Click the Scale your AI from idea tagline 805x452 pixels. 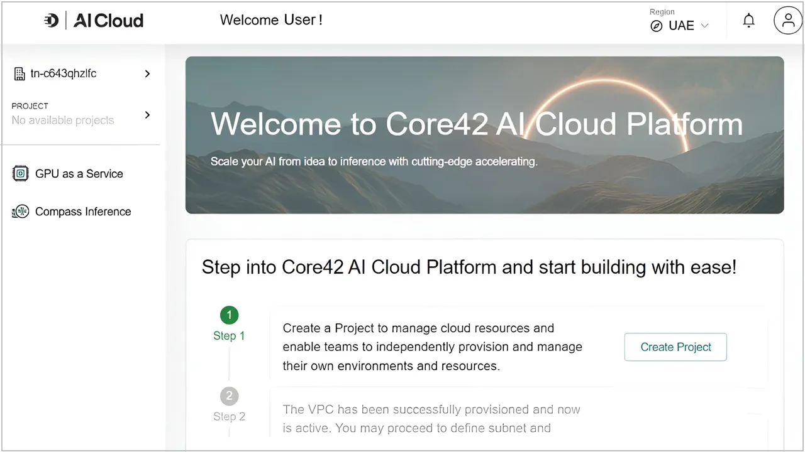coord(374,161)
